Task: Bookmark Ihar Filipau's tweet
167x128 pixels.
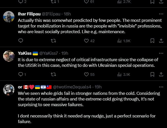Action: (152, 41)
